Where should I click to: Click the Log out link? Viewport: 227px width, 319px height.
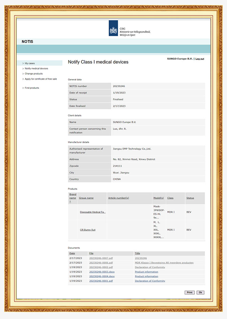[200, 59]
